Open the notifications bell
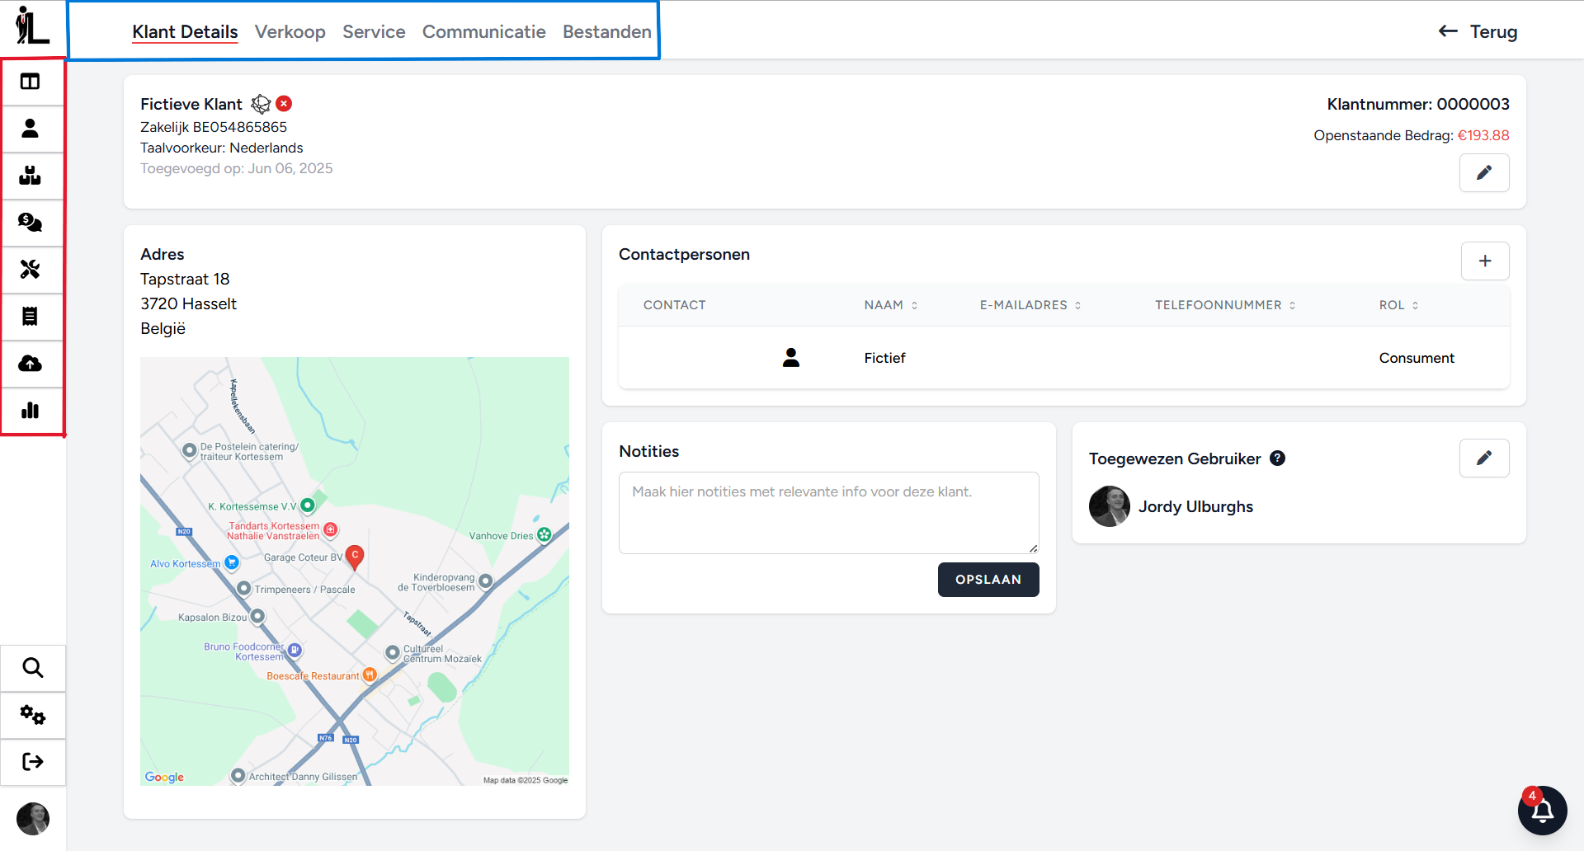The width and height of the screenshot is (1584, 851). click(1542, 811)
